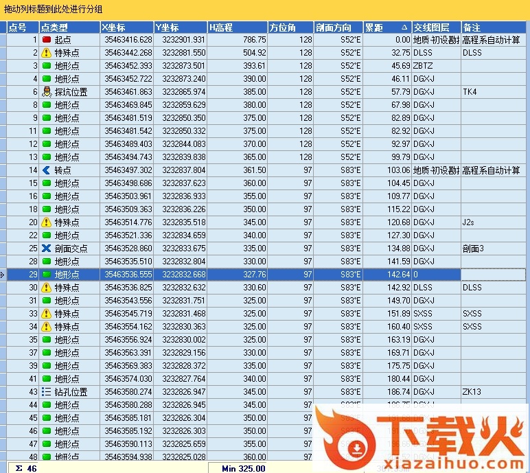
Task: Click the green terrain icon in row 8
Action: click(47, 105)
